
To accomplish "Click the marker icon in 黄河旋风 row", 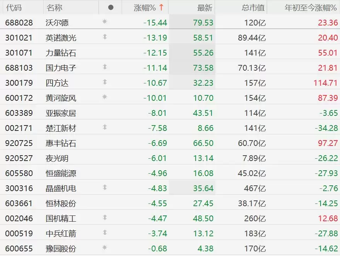I will 104,97.
